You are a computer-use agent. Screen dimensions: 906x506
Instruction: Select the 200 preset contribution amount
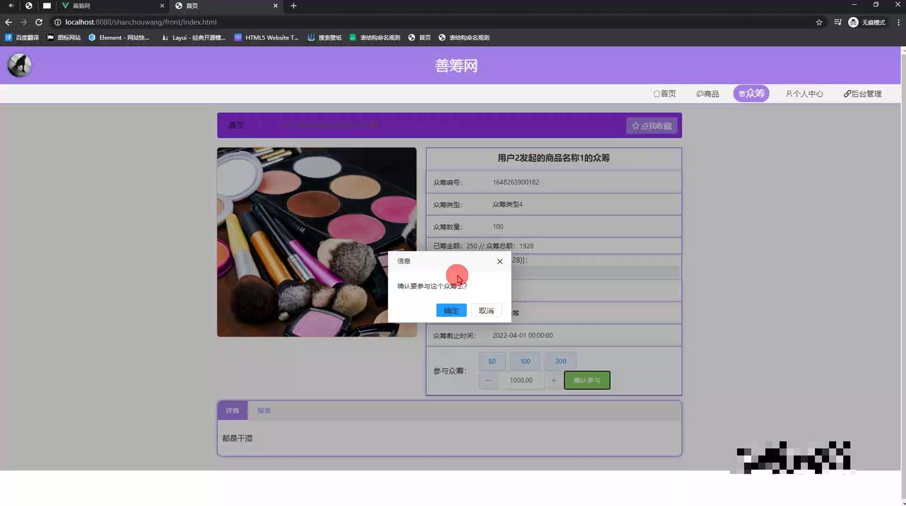tap(560, 361)
